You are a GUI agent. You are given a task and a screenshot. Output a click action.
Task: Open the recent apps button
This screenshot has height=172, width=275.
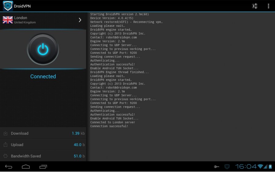tap(43, 167)
